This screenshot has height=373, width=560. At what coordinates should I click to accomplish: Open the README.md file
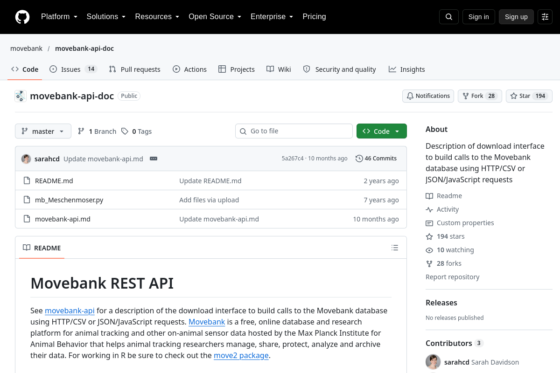click(54, 181)
